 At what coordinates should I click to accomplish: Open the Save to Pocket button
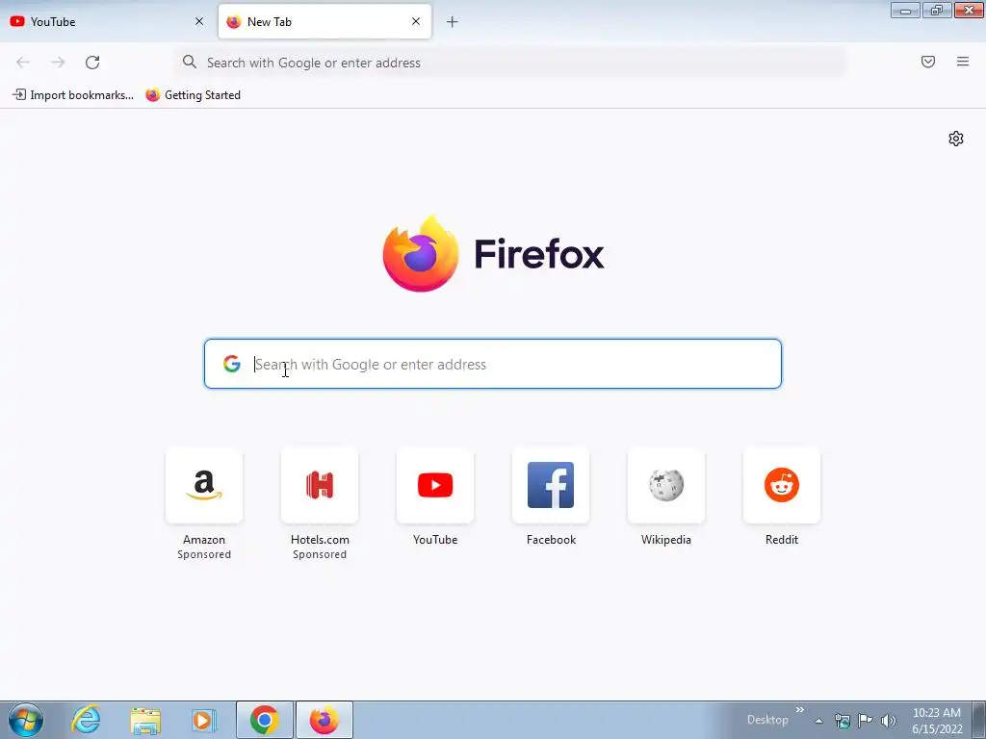click(x=927, y=62)
